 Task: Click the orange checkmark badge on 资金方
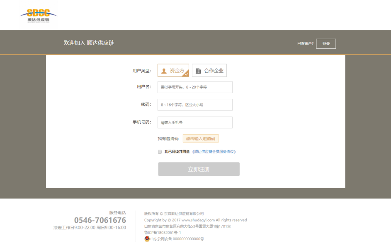point(187,75)
